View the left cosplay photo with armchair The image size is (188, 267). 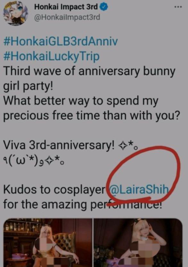tap(48, 243)
